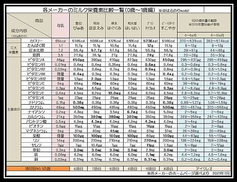Click the アイクレオ winner cell in bottom row
The image size is (237, 182).
(x=204, y=169)
